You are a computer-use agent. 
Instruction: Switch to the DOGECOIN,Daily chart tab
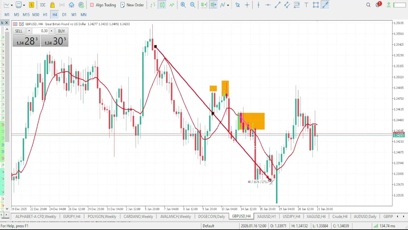[212, 217]
